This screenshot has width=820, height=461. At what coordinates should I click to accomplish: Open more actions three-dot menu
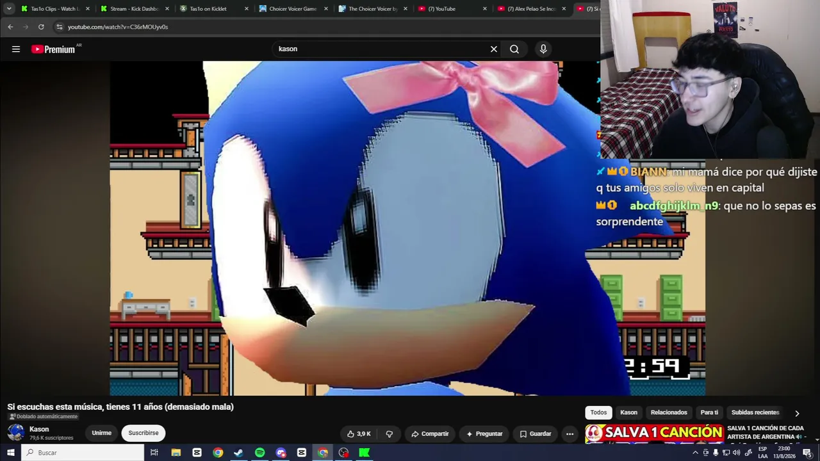tap(570, 433)
